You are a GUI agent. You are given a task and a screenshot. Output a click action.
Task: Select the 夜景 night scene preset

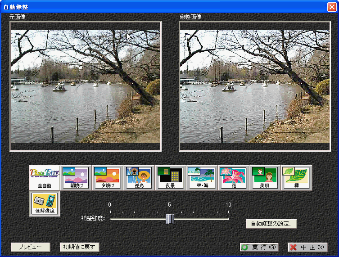(170, 178)
